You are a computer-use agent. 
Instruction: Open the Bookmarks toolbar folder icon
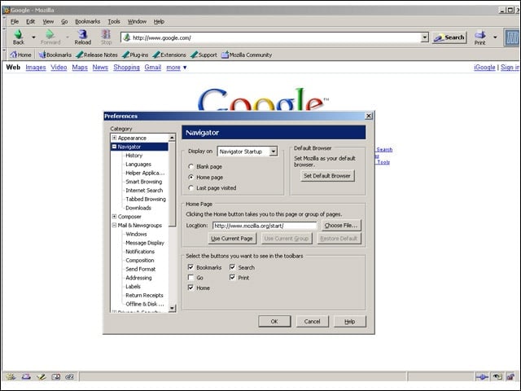tap(42, 55)
